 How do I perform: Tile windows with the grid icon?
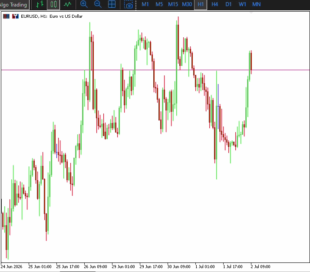tap(112, 4)
